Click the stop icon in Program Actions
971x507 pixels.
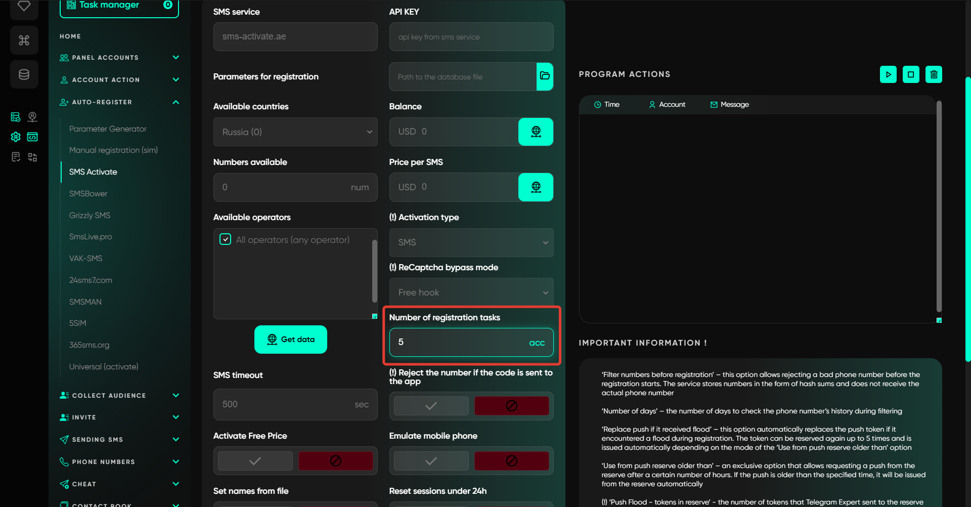[x=911, y=74]
